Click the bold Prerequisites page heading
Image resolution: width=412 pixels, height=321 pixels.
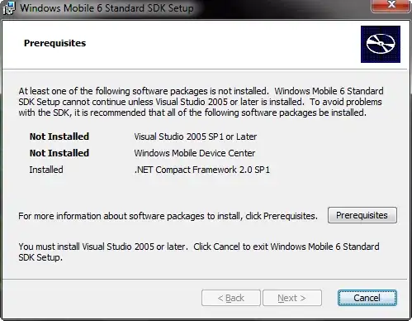54,43
